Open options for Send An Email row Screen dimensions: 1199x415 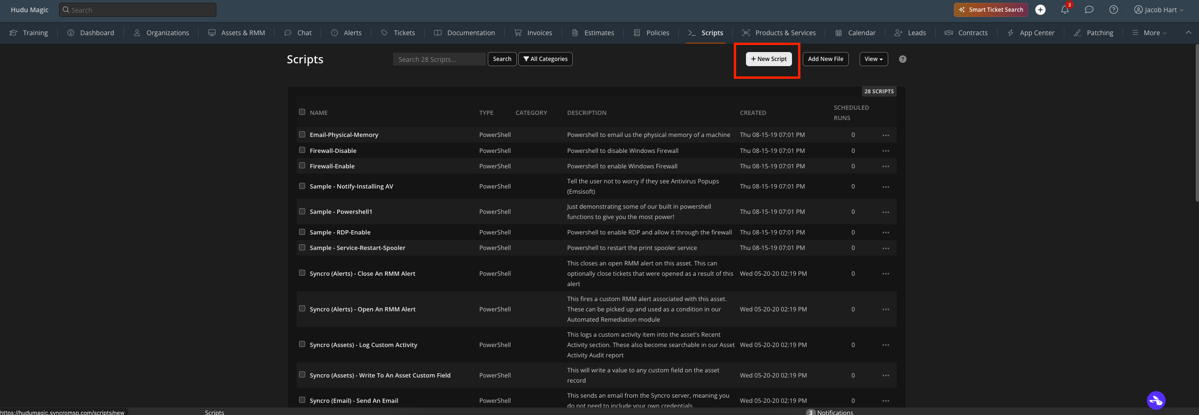(x=885, y=401)
